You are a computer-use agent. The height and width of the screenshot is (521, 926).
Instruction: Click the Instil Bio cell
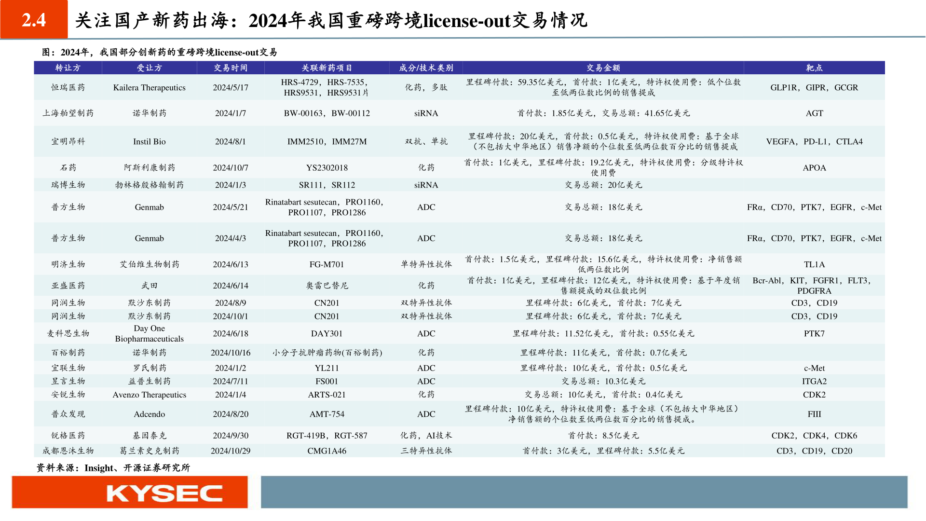[150, 141]
